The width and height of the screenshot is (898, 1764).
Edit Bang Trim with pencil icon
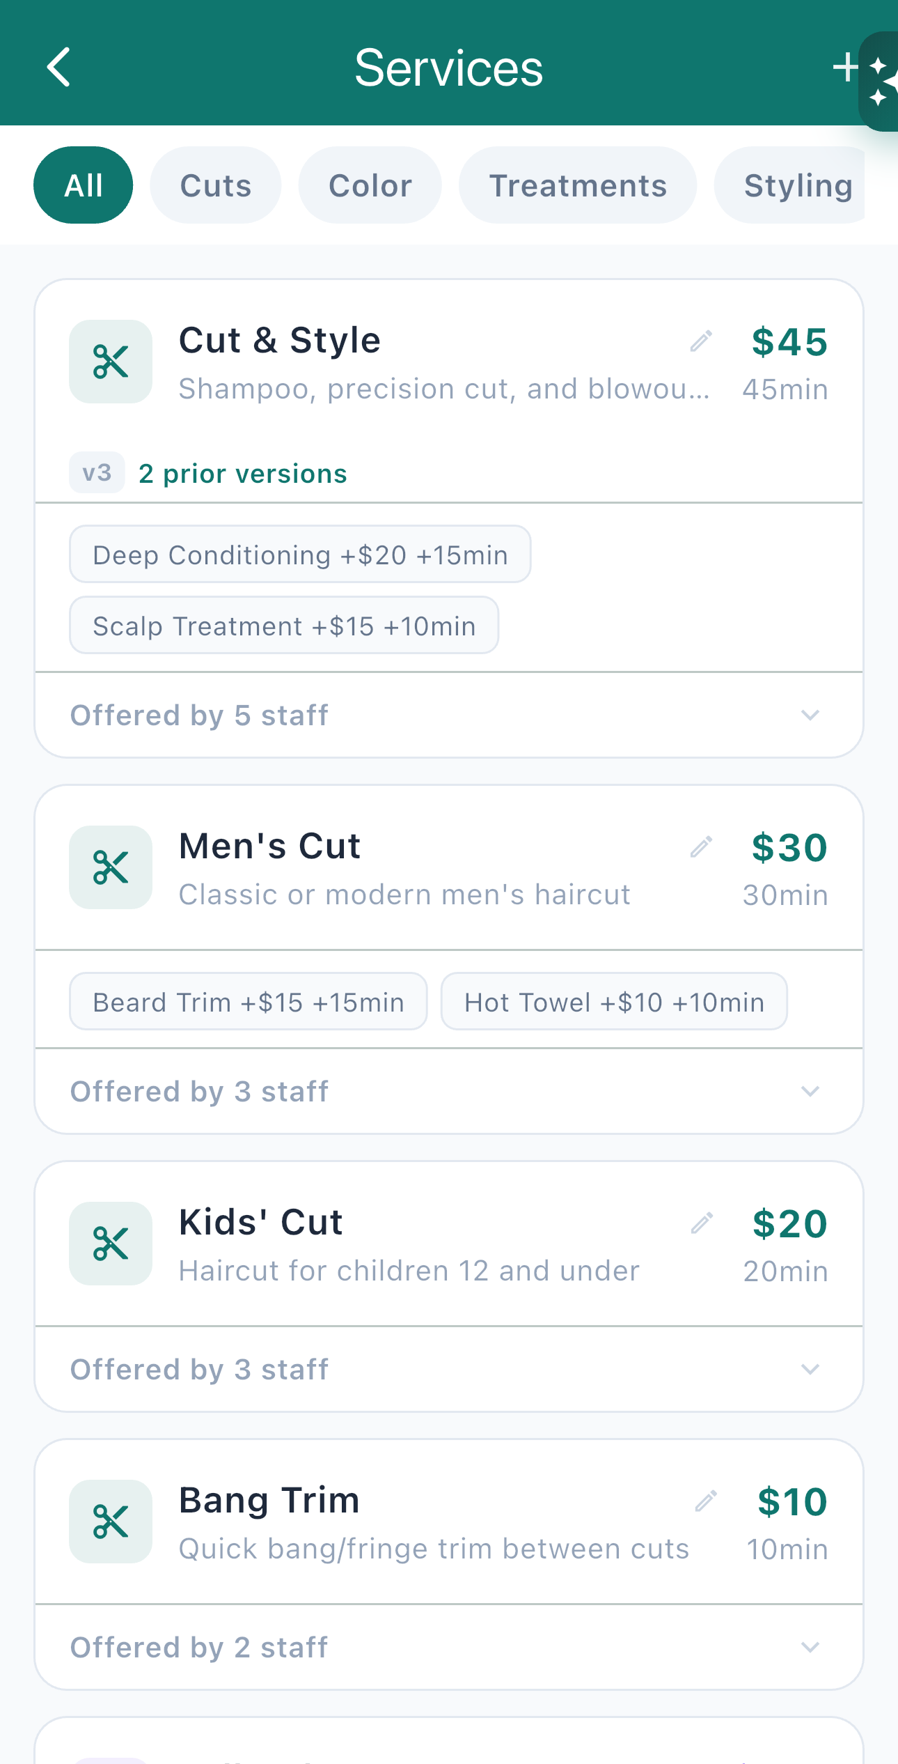tap(706, 1501)
